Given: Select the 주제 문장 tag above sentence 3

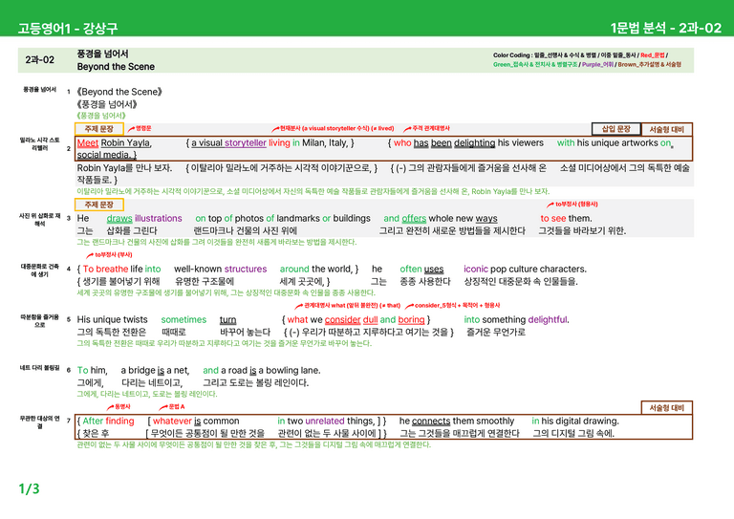Looking at the screenshot, I should 99,205.
